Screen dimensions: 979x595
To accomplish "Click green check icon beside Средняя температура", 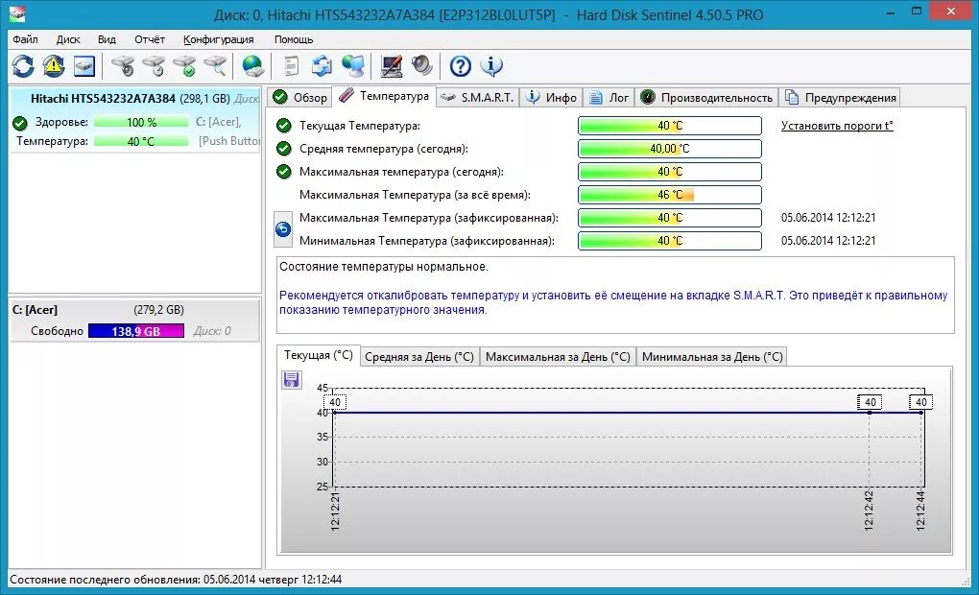I will click(x=283, y=149).
